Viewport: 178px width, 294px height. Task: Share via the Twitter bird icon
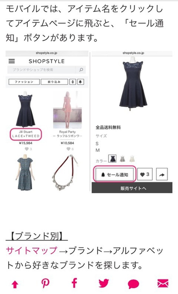[104, 283]
